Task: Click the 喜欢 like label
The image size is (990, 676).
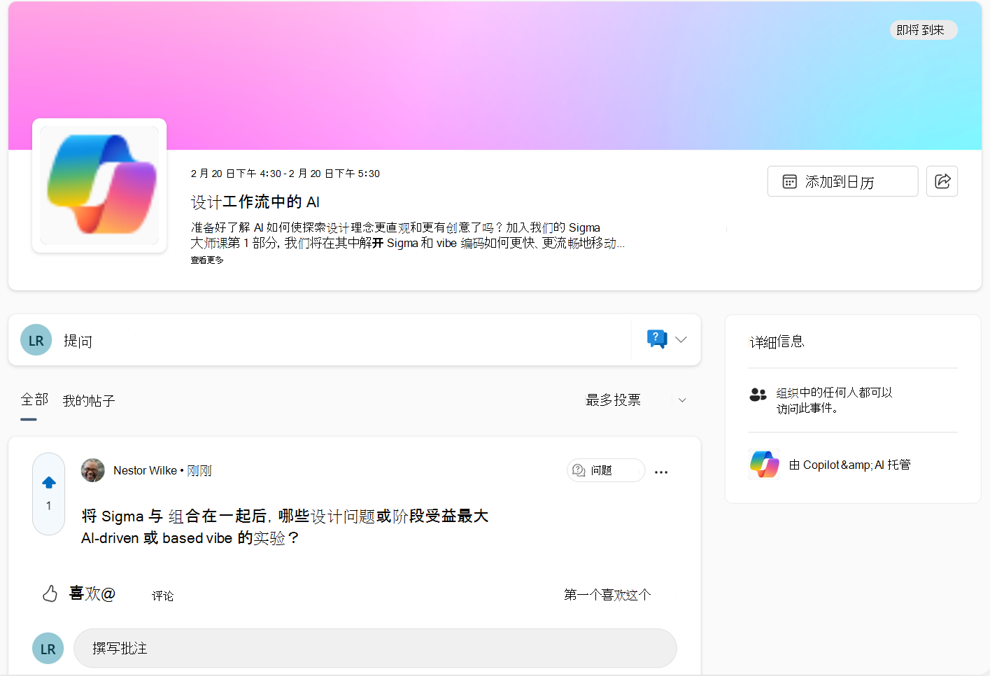Action: 92,593
